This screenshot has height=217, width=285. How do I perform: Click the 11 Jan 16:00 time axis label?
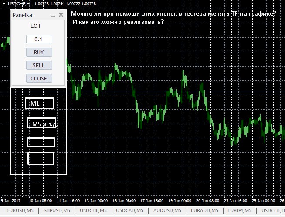pyautogui.click(x=68, y=201)
